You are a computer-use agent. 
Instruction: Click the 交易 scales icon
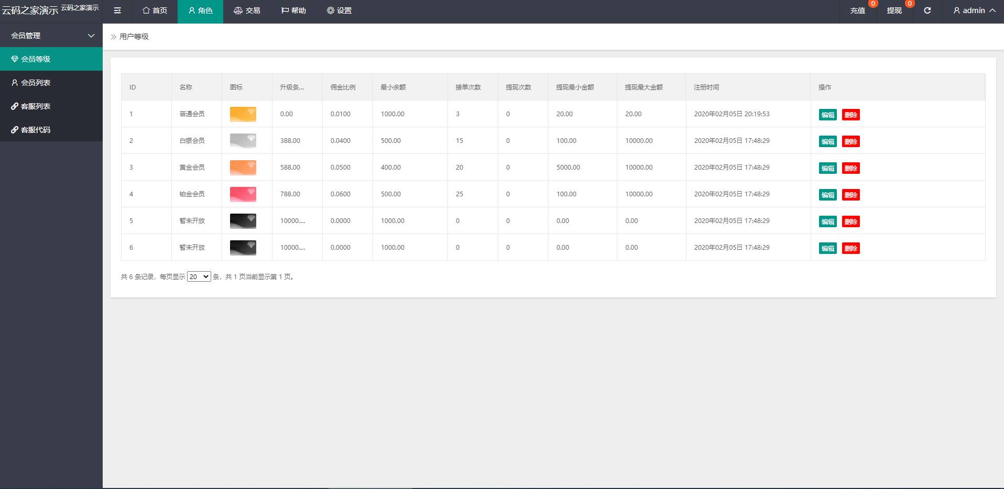click(238, 10)
